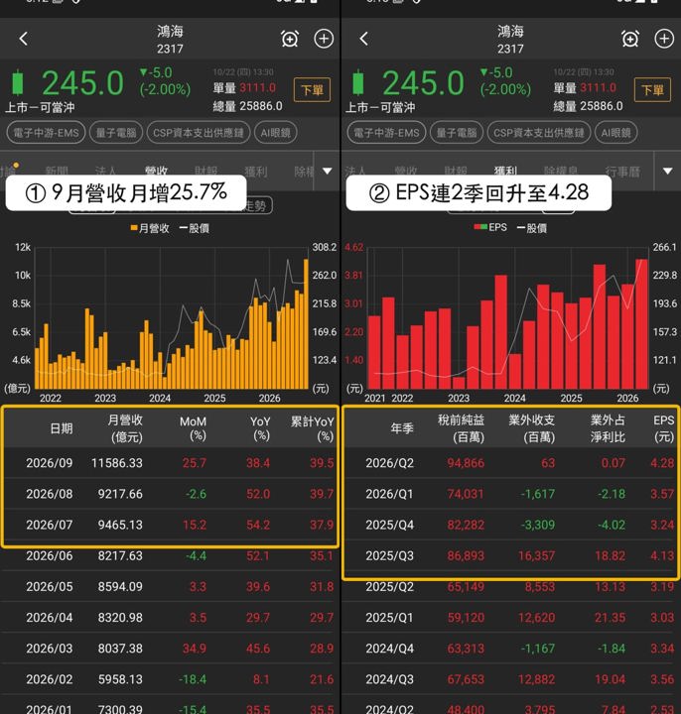The height and width of the screenshot is (714, 681).
Task: Switch to 獲利 tab in left panel
Action: [x=256, y=171]
